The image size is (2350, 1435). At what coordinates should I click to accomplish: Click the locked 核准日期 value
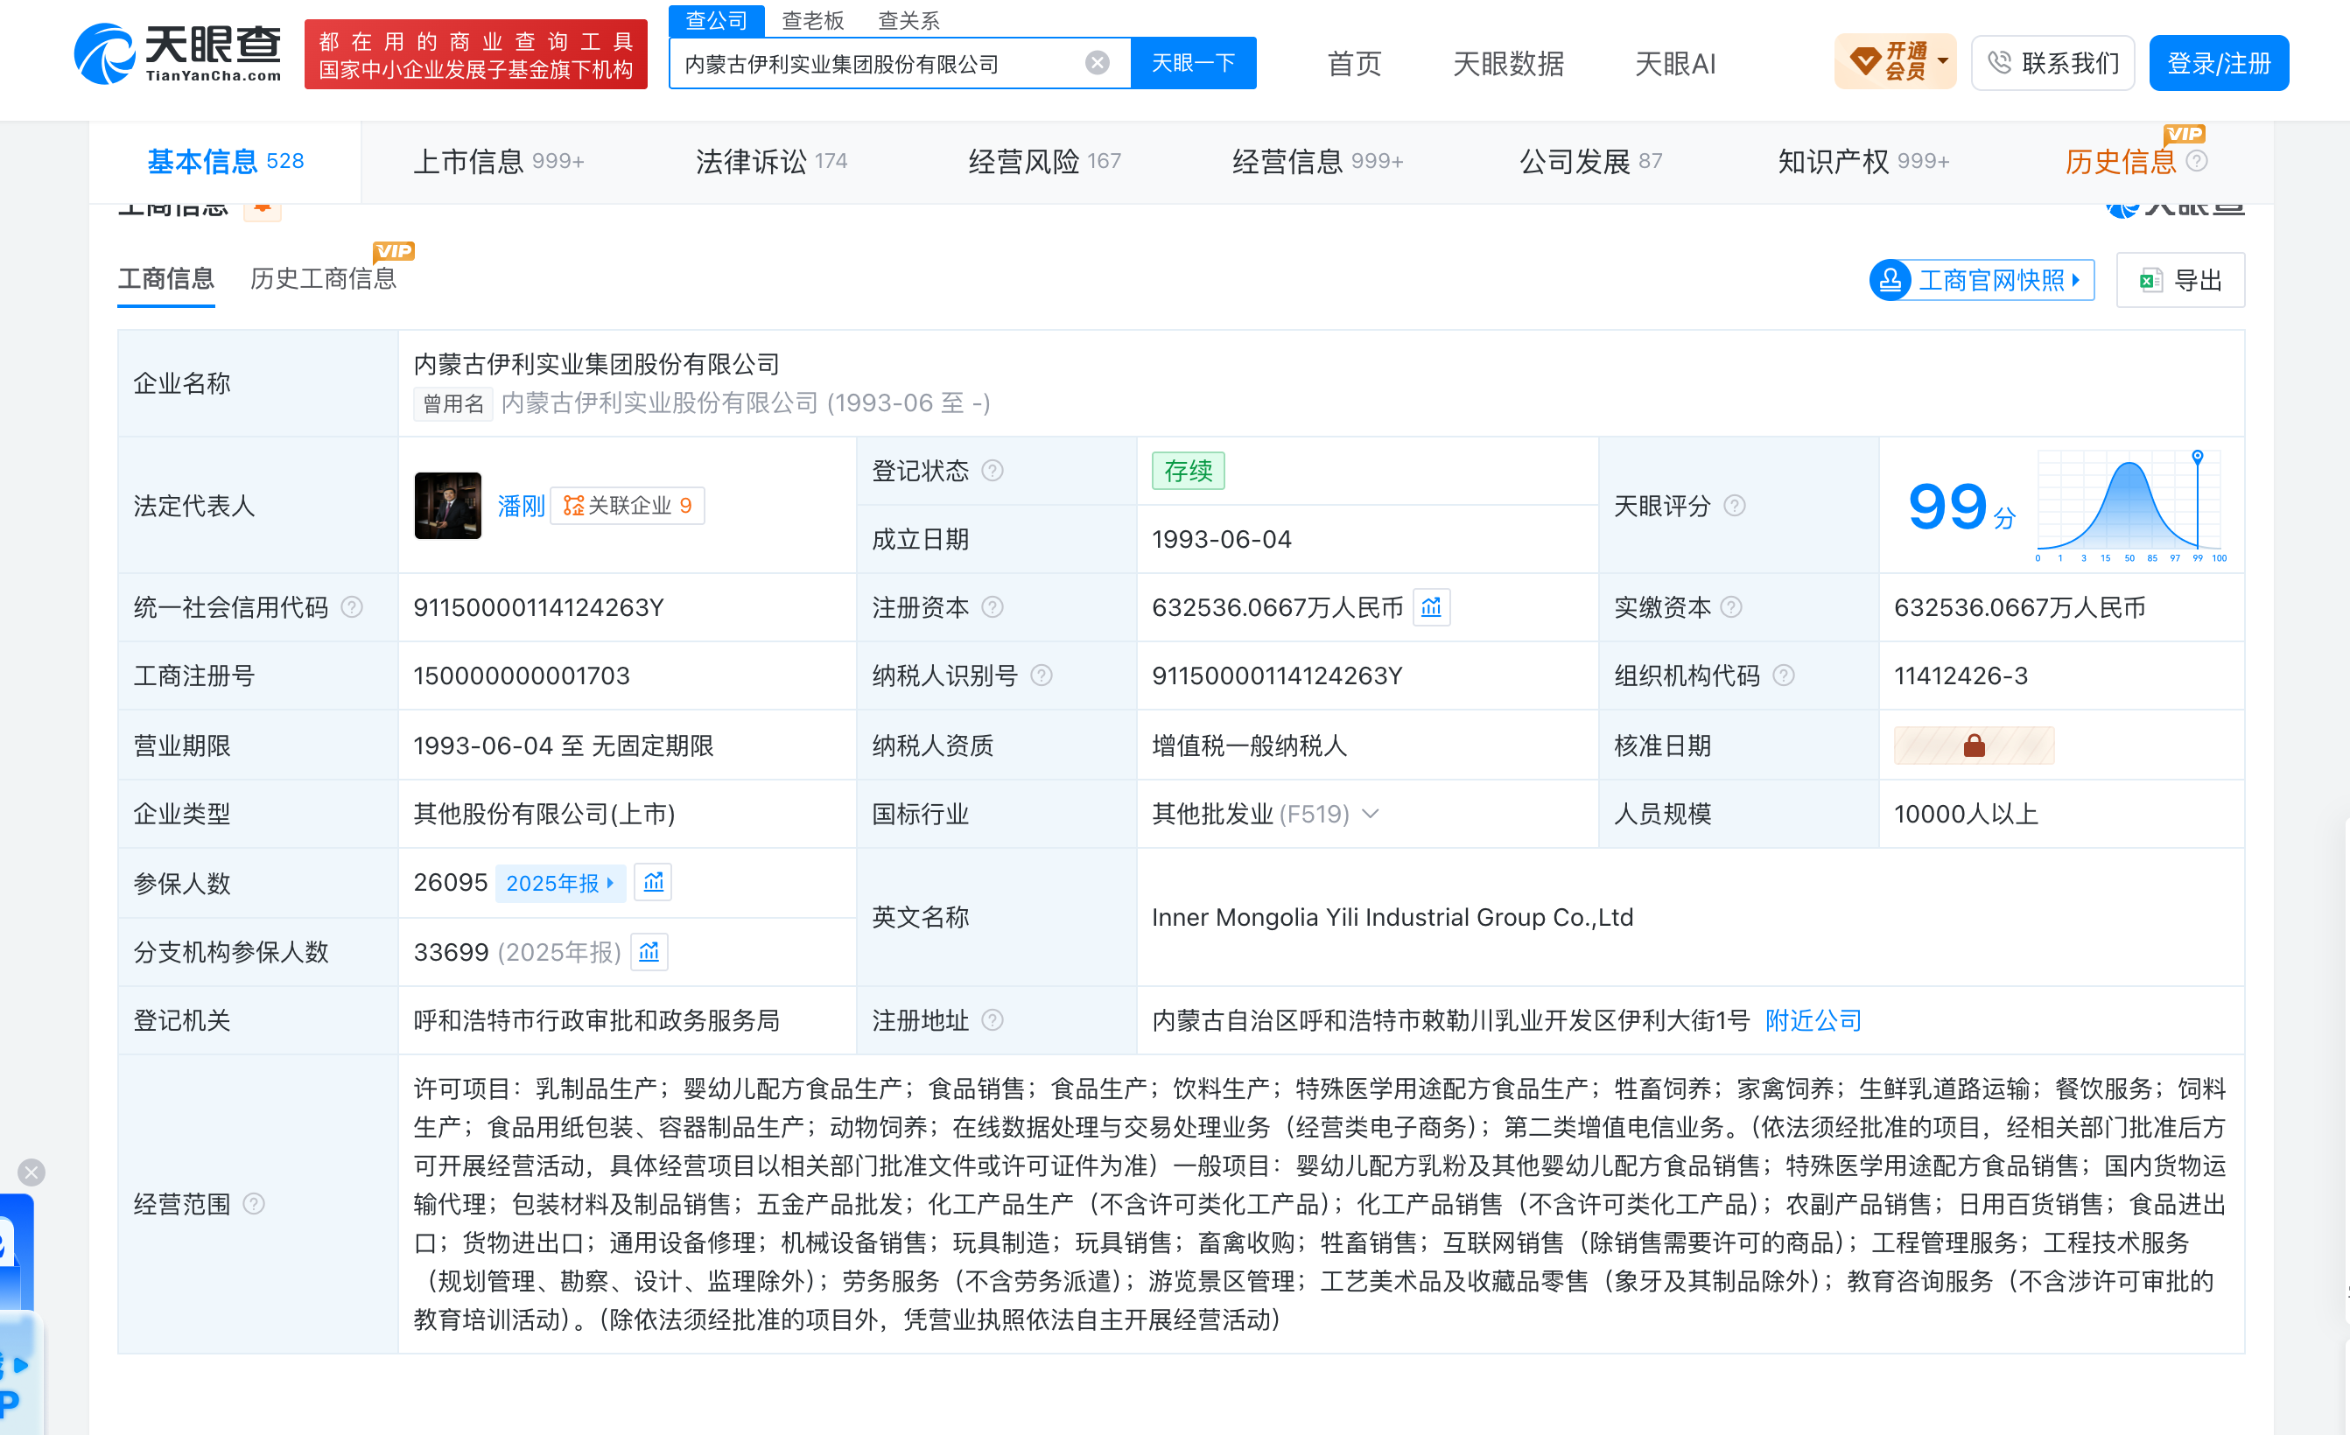click(1974, 745)
